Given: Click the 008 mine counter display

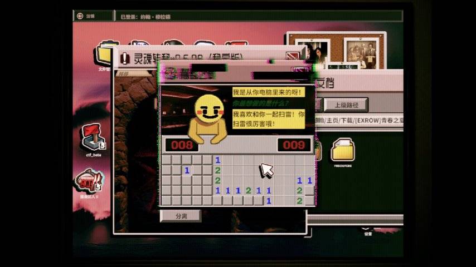Looking at the screenshot, I should pos(181,146).
